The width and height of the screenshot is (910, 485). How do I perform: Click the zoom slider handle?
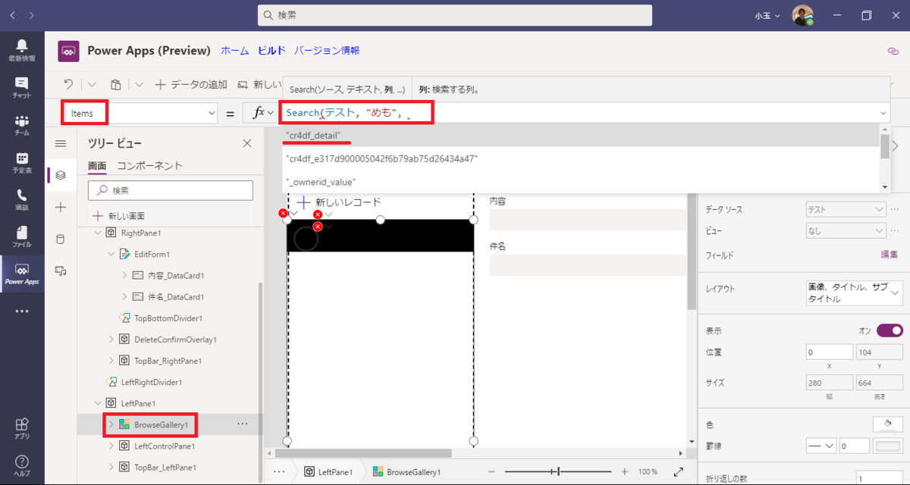[559, 471]
